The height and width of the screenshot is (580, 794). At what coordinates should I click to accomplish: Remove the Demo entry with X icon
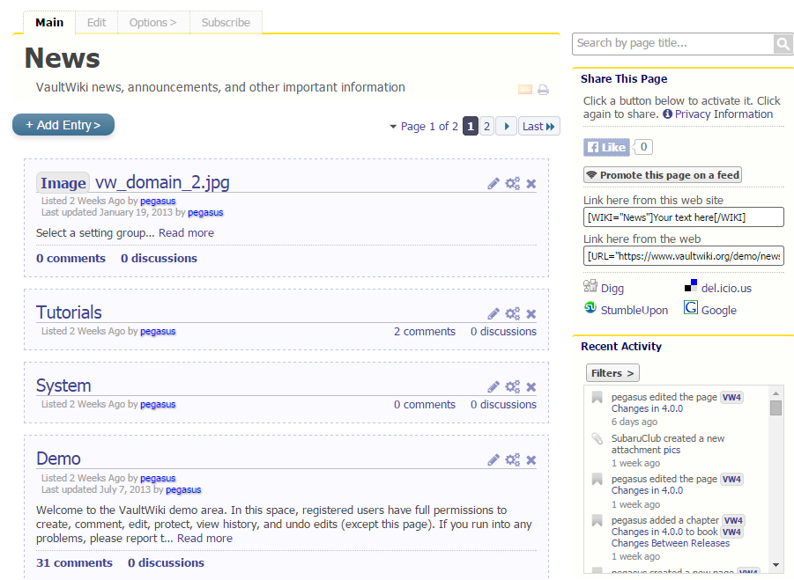tap(531, 460)
